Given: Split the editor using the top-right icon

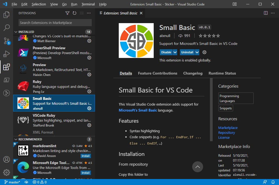Looking at the screenshot, I should [x=265, y=13].
